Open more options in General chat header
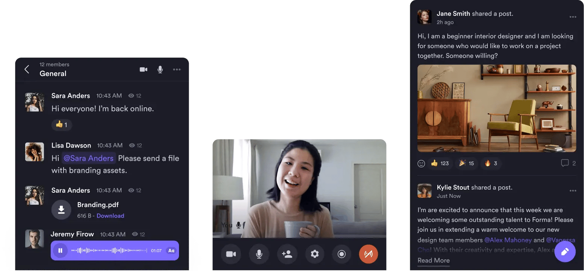 pos(177,69)
